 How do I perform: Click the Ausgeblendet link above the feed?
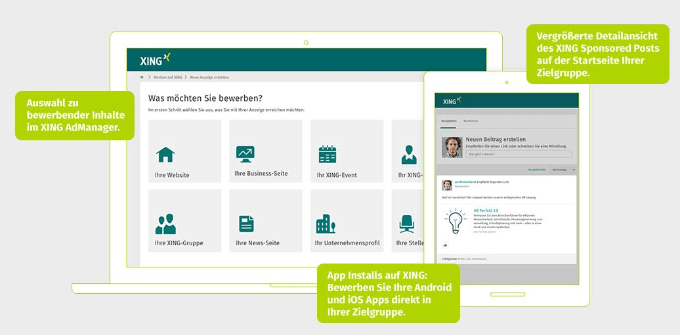click(537, 170)
